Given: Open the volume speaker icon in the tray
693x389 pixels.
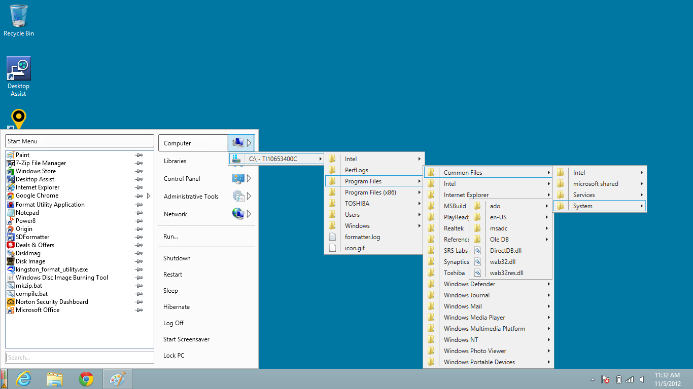Looking at the screenshot, I should click(x=642, y=379).
